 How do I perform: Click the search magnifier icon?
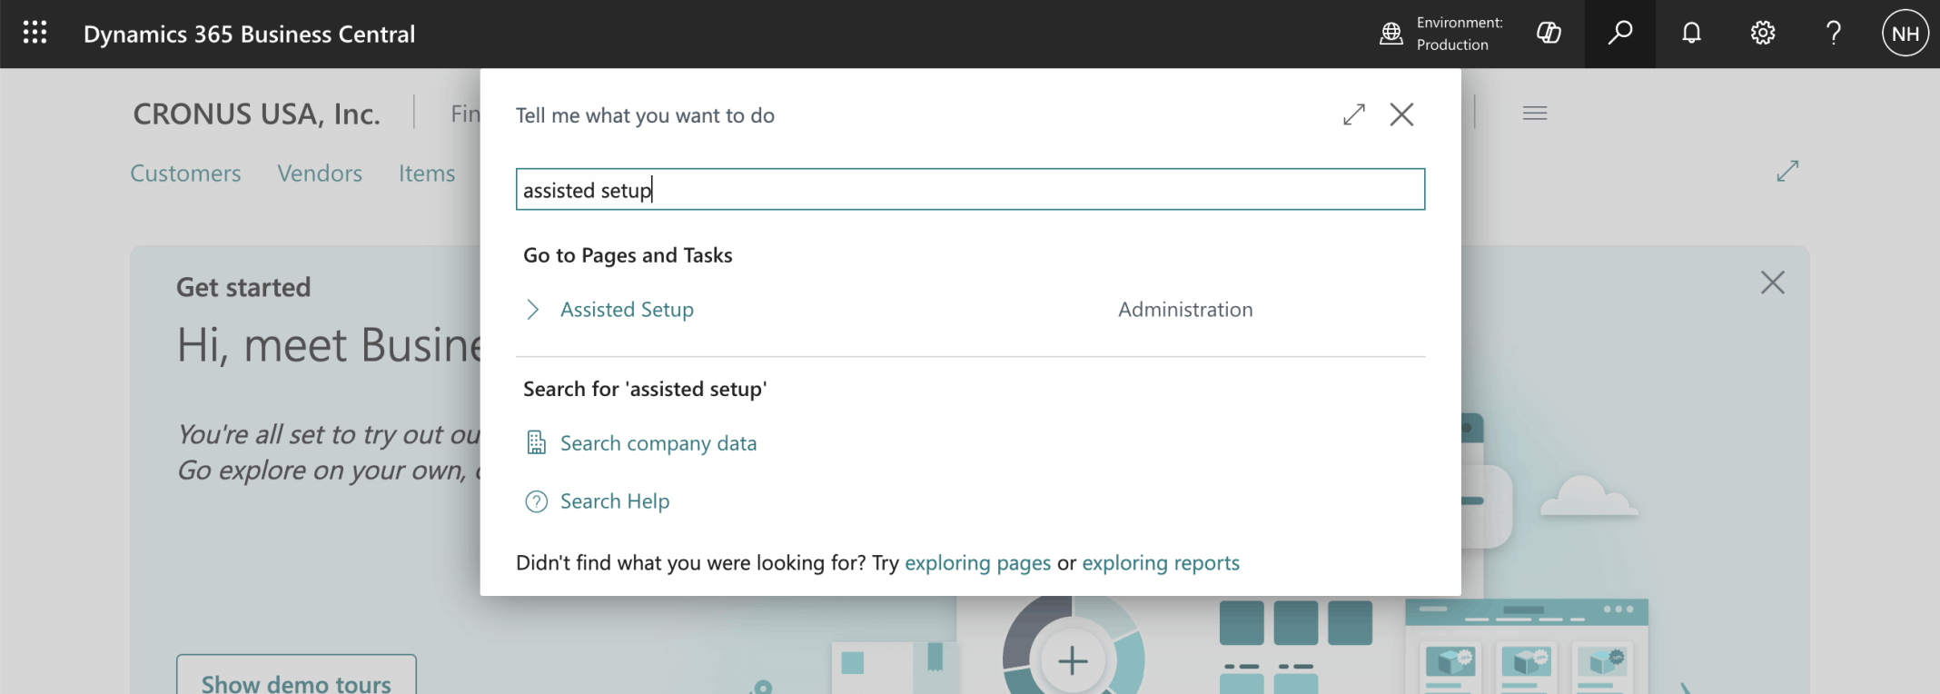[1619, 34]
